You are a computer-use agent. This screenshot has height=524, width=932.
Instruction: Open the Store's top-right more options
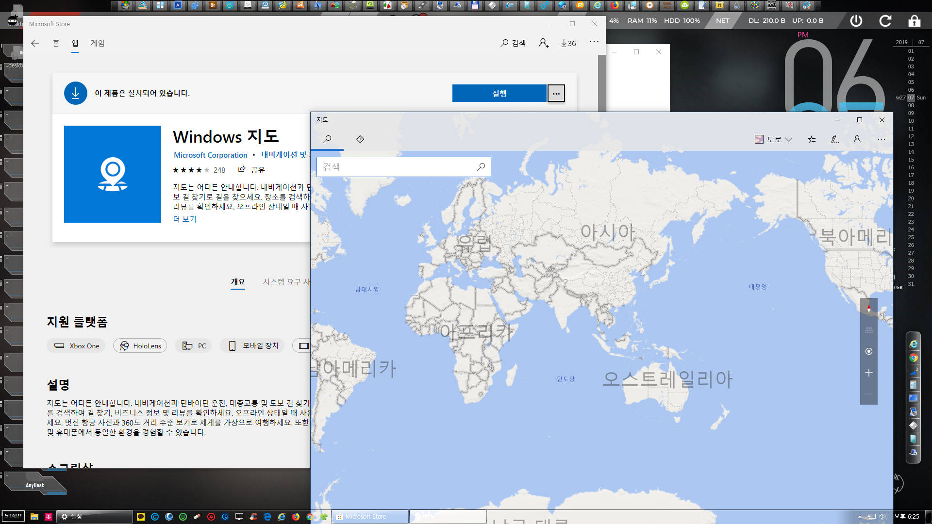[594, 42]
